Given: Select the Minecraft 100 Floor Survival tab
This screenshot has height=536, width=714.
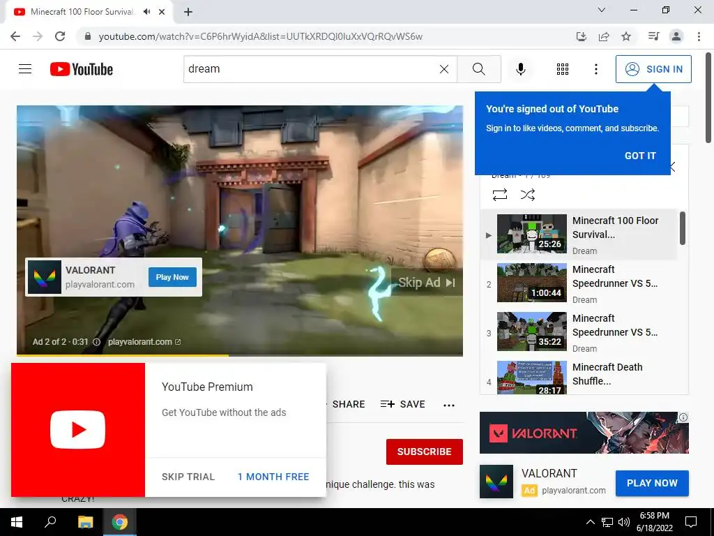Looking at the screenshot, I should tap(89, 12).
